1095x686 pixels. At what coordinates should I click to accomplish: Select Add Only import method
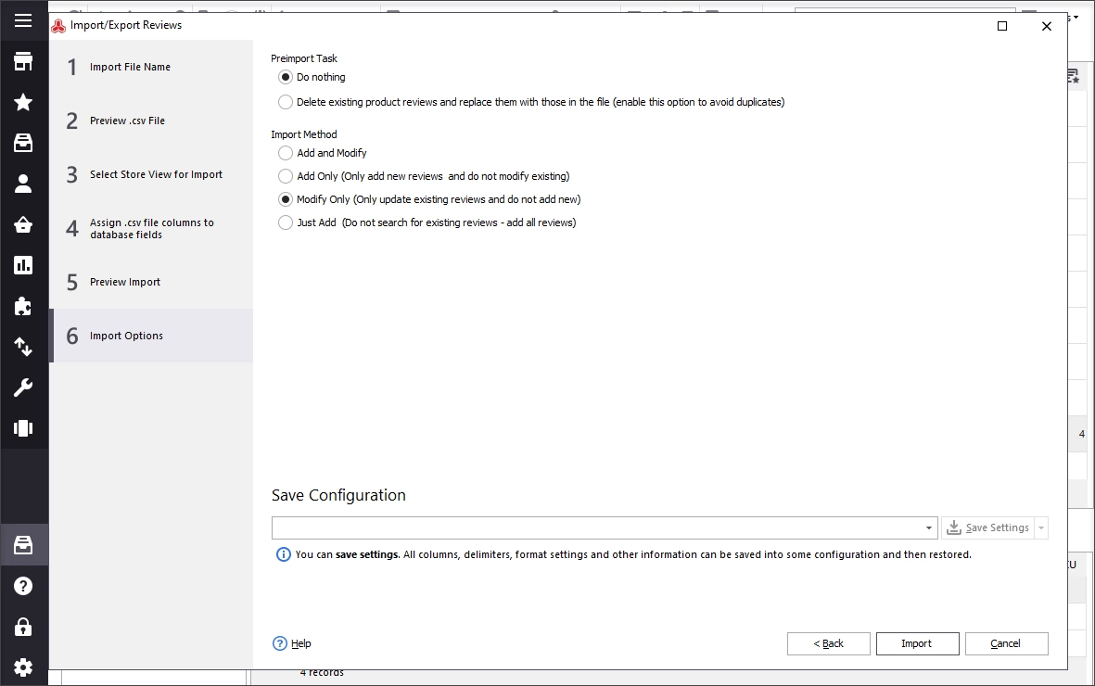coord(285,176)
